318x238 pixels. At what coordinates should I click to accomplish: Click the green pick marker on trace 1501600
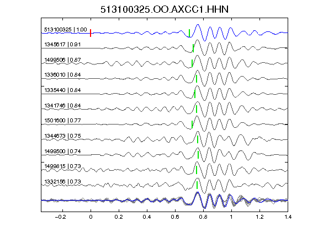pos(192,125)
